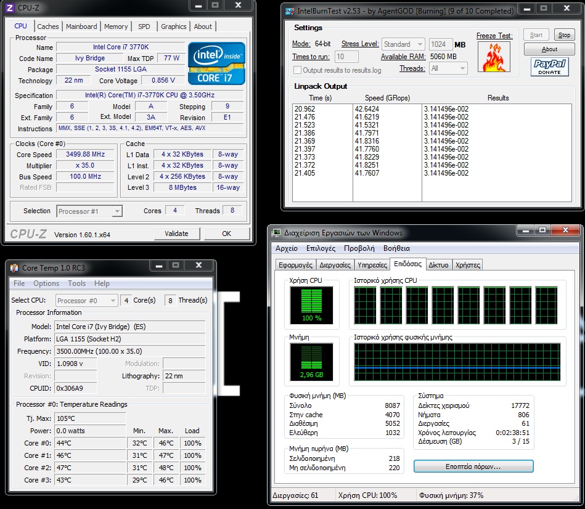Open the Threads All dropdown
This screenshot has height=509, width=585.
click(x=448, y=68)
